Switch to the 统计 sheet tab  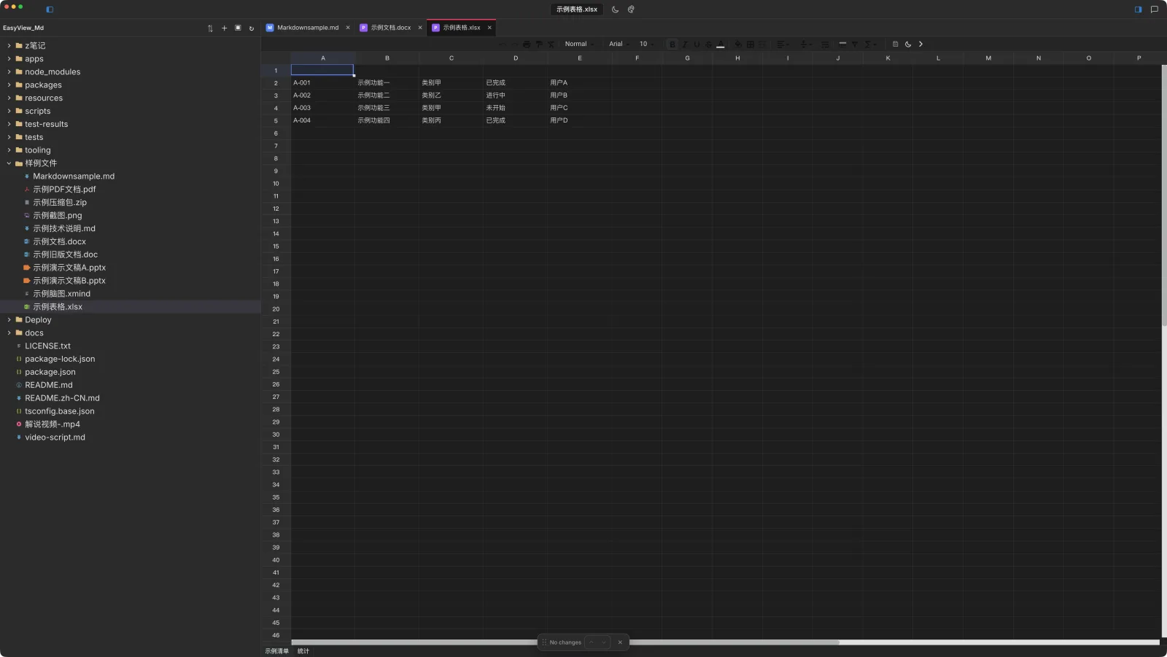pos(303,651)
